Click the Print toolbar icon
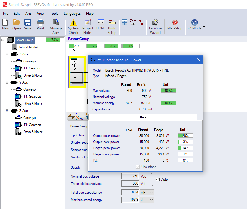The image size is (247, 209). pos(41,24)
